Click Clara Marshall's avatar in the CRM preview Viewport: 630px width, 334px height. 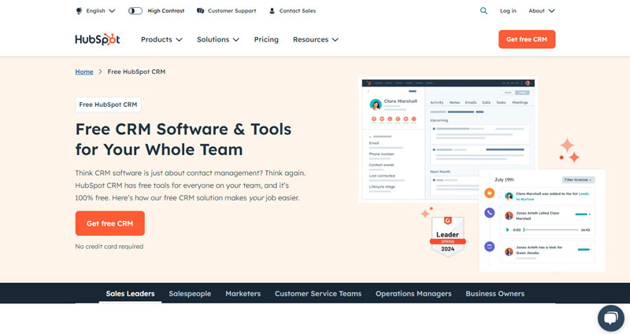pos(376,105)
